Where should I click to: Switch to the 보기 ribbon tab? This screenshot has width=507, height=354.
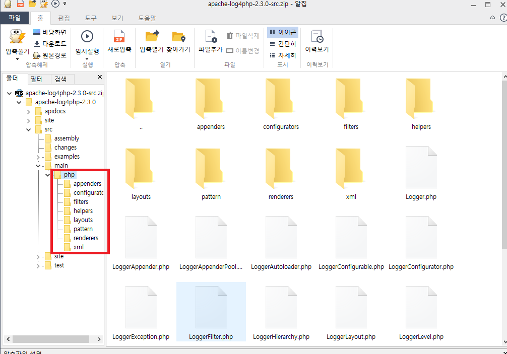click(117, 18)
